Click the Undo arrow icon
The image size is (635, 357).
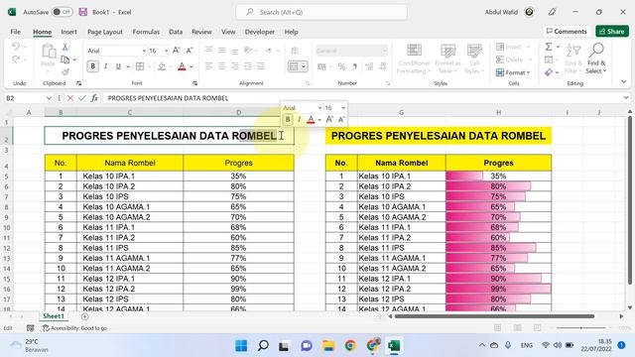coord(16,47)
